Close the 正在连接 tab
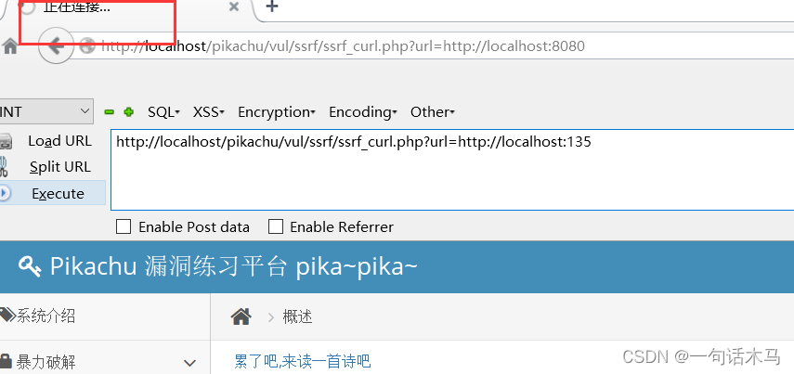 point(233,7)
